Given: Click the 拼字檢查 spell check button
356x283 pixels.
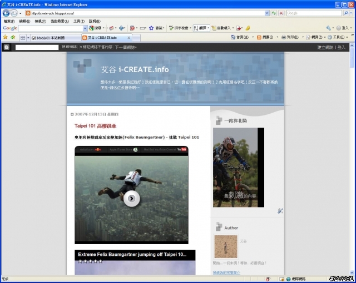Looking at the screenshot, I should point(179,28).
